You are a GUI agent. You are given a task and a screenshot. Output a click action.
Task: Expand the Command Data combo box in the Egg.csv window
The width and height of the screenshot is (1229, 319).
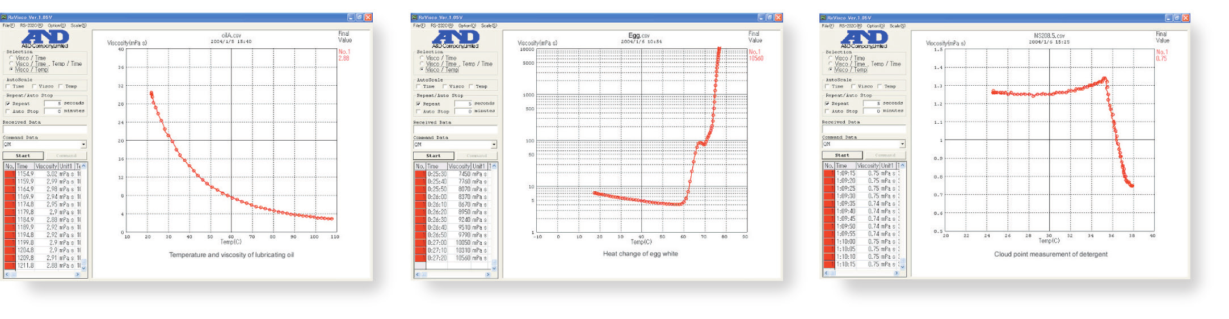494,145
